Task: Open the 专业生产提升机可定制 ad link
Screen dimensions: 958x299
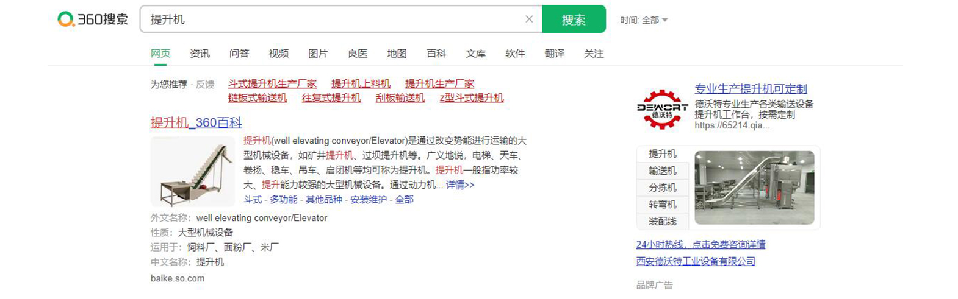Action: click(751, 89)
